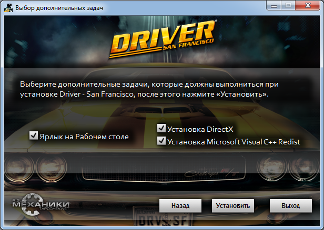Exit setup using the Выход button

pyautogui.click(x=290, y=205)
